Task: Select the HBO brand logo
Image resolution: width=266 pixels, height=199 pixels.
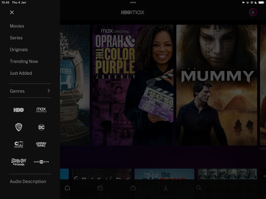Action: pos(19,110)
